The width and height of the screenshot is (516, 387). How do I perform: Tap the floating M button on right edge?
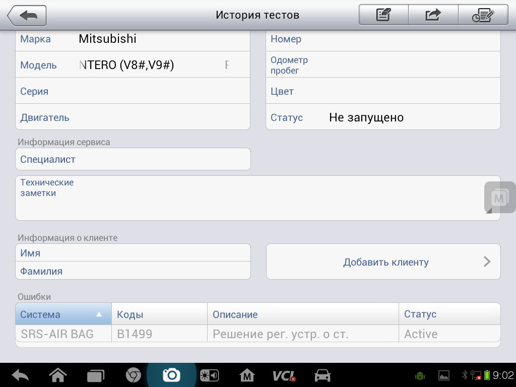click(x=499, y=198)
